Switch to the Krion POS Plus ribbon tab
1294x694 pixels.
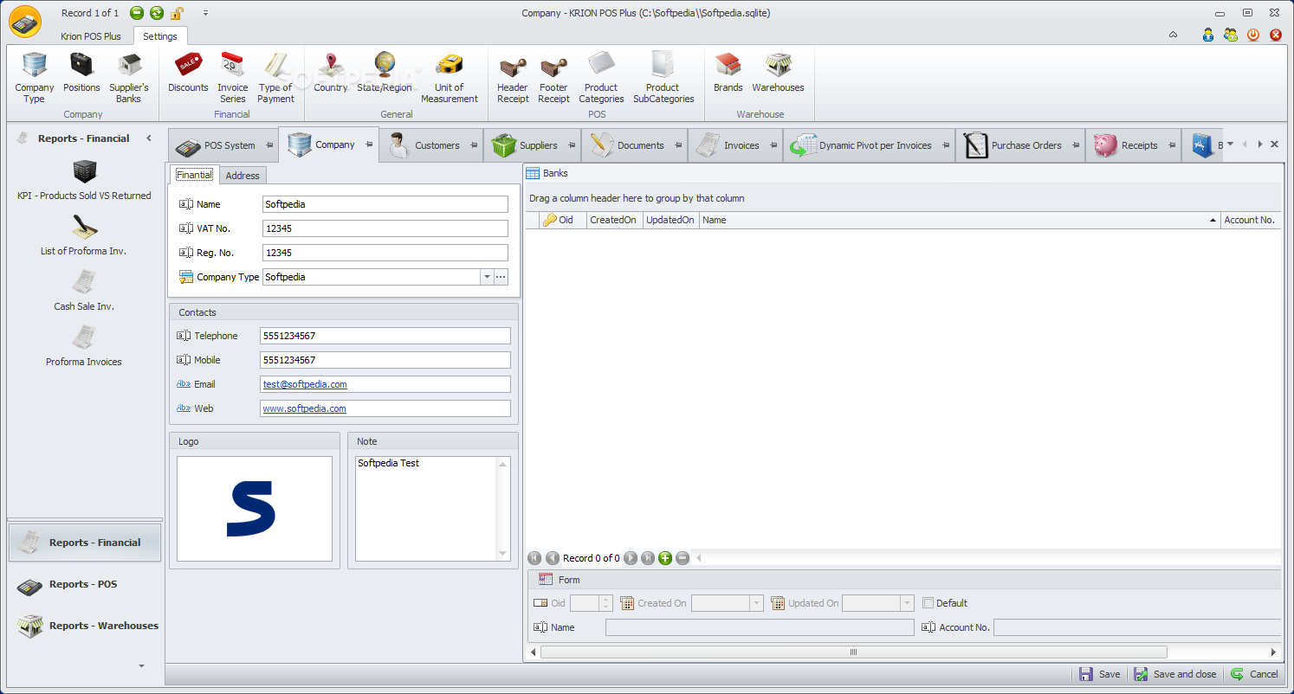pyautogui.click(x=91, y=36)
